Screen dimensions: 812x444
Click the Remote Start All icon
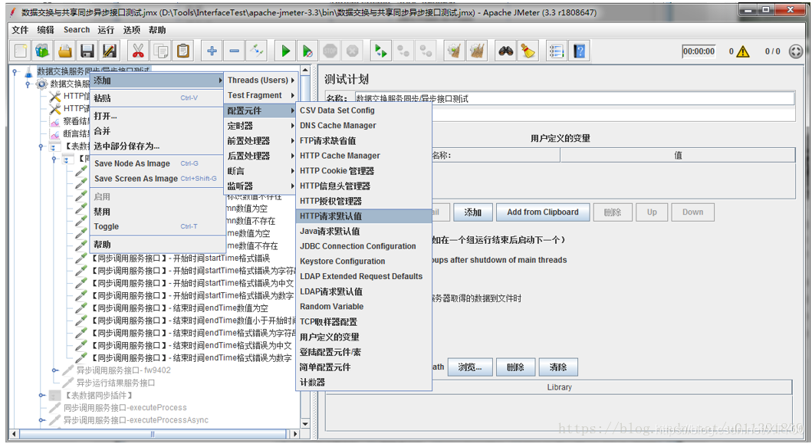tap(380, 51)
